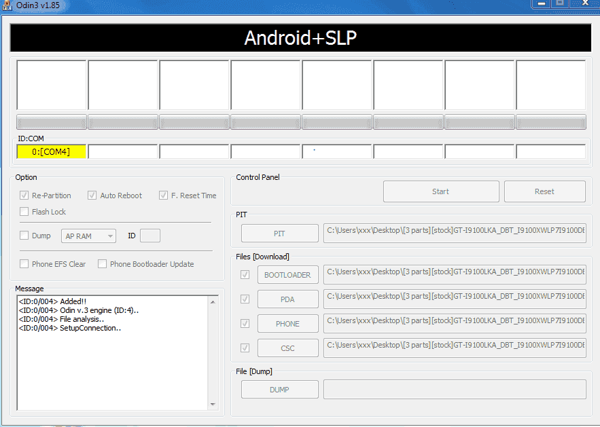Enable Phone Bootloader Update checkbox

tap(102, 264)
